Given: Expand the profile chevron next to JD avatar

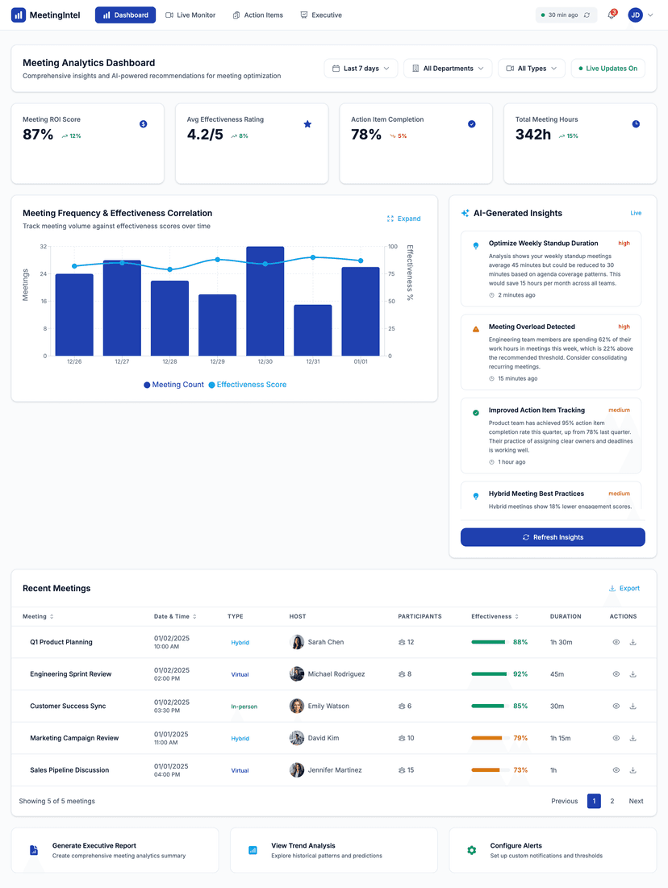Looking at the screenshot, I should (650, 15).
